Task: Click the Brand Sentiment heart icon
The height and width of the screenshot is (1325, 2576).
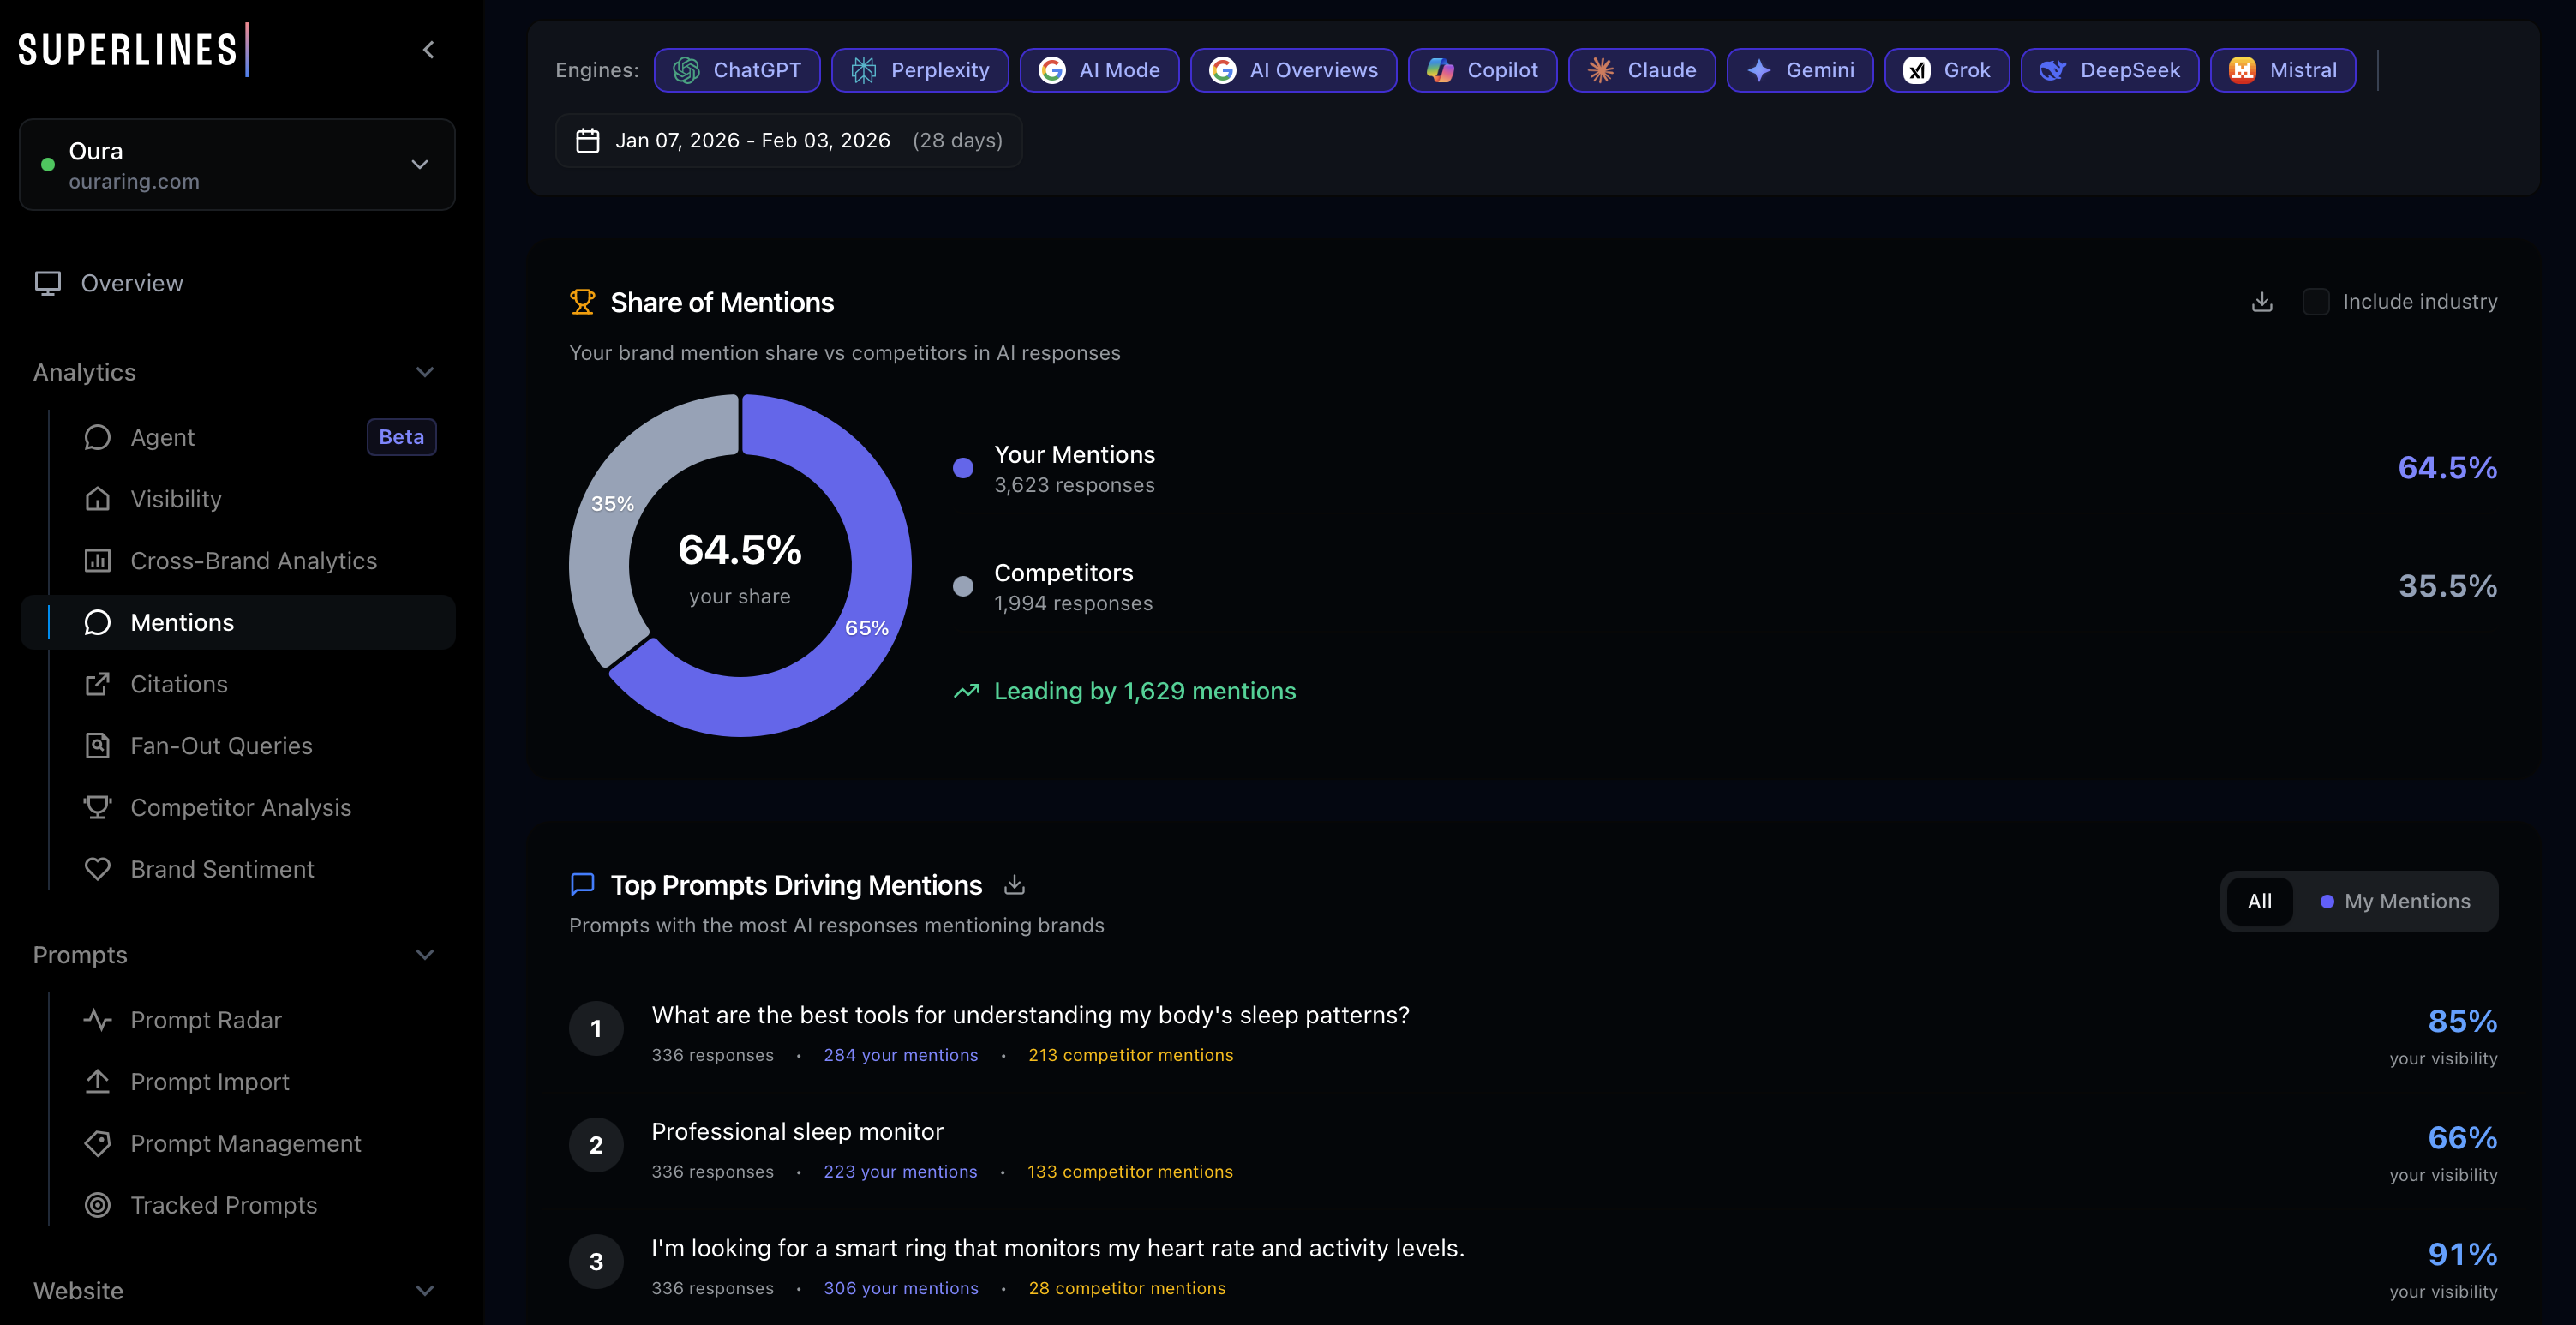Action: point(97,869)
